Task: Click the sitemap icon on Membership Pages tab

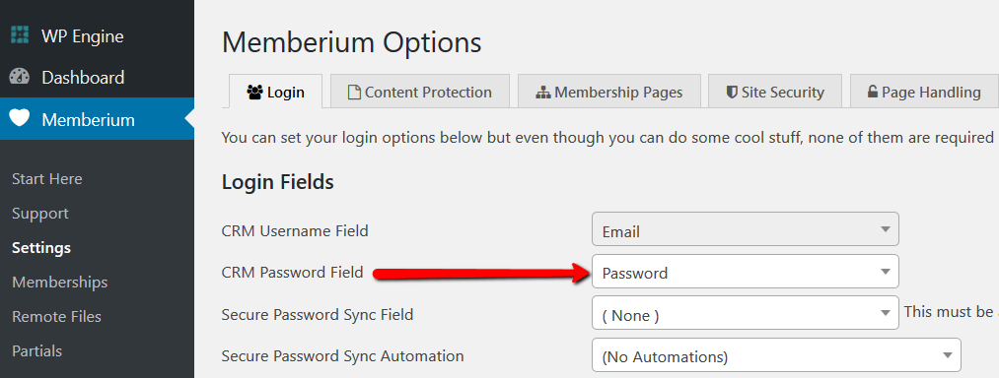Action: coord(542,93)
